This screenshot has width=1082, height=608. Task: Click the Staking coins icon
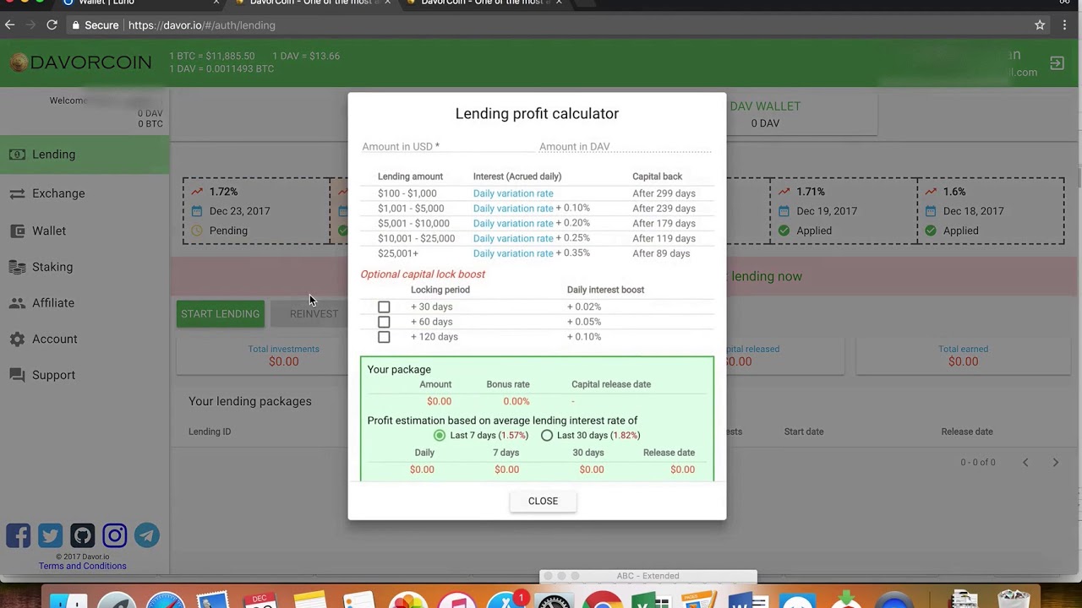pos(17,267)
